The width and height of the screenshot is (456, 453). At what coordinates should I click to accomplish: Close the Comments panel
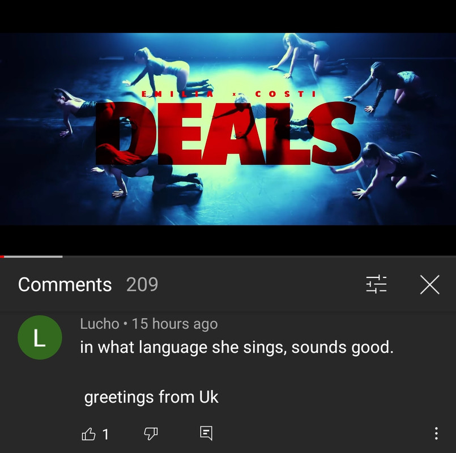click(429, 284)
